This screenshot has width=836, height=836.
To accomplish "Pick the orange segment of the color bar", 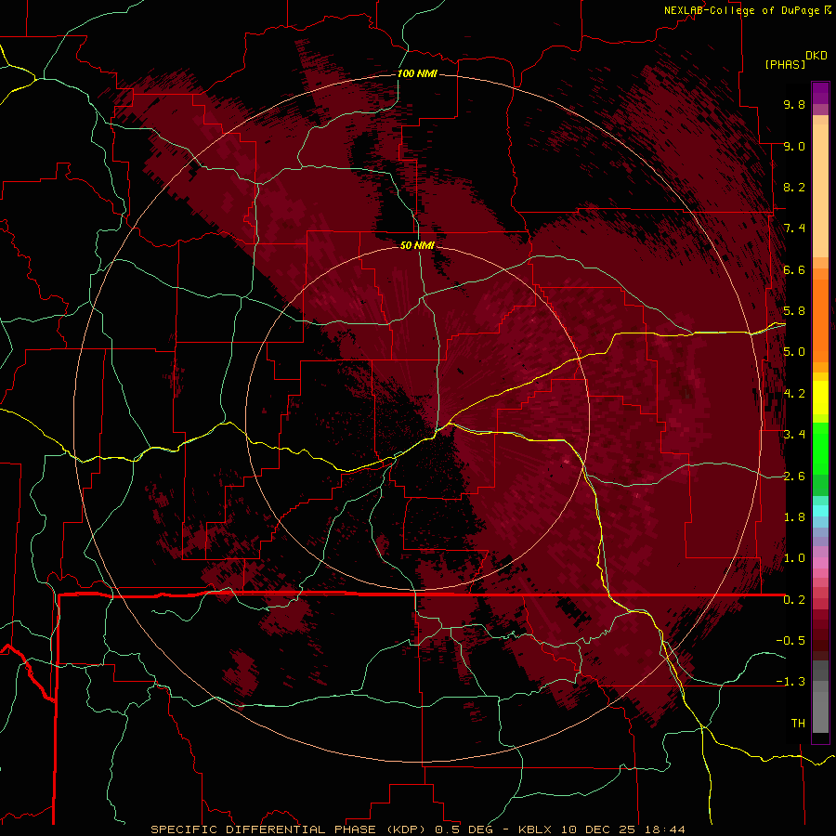I will tap(820, 320).
